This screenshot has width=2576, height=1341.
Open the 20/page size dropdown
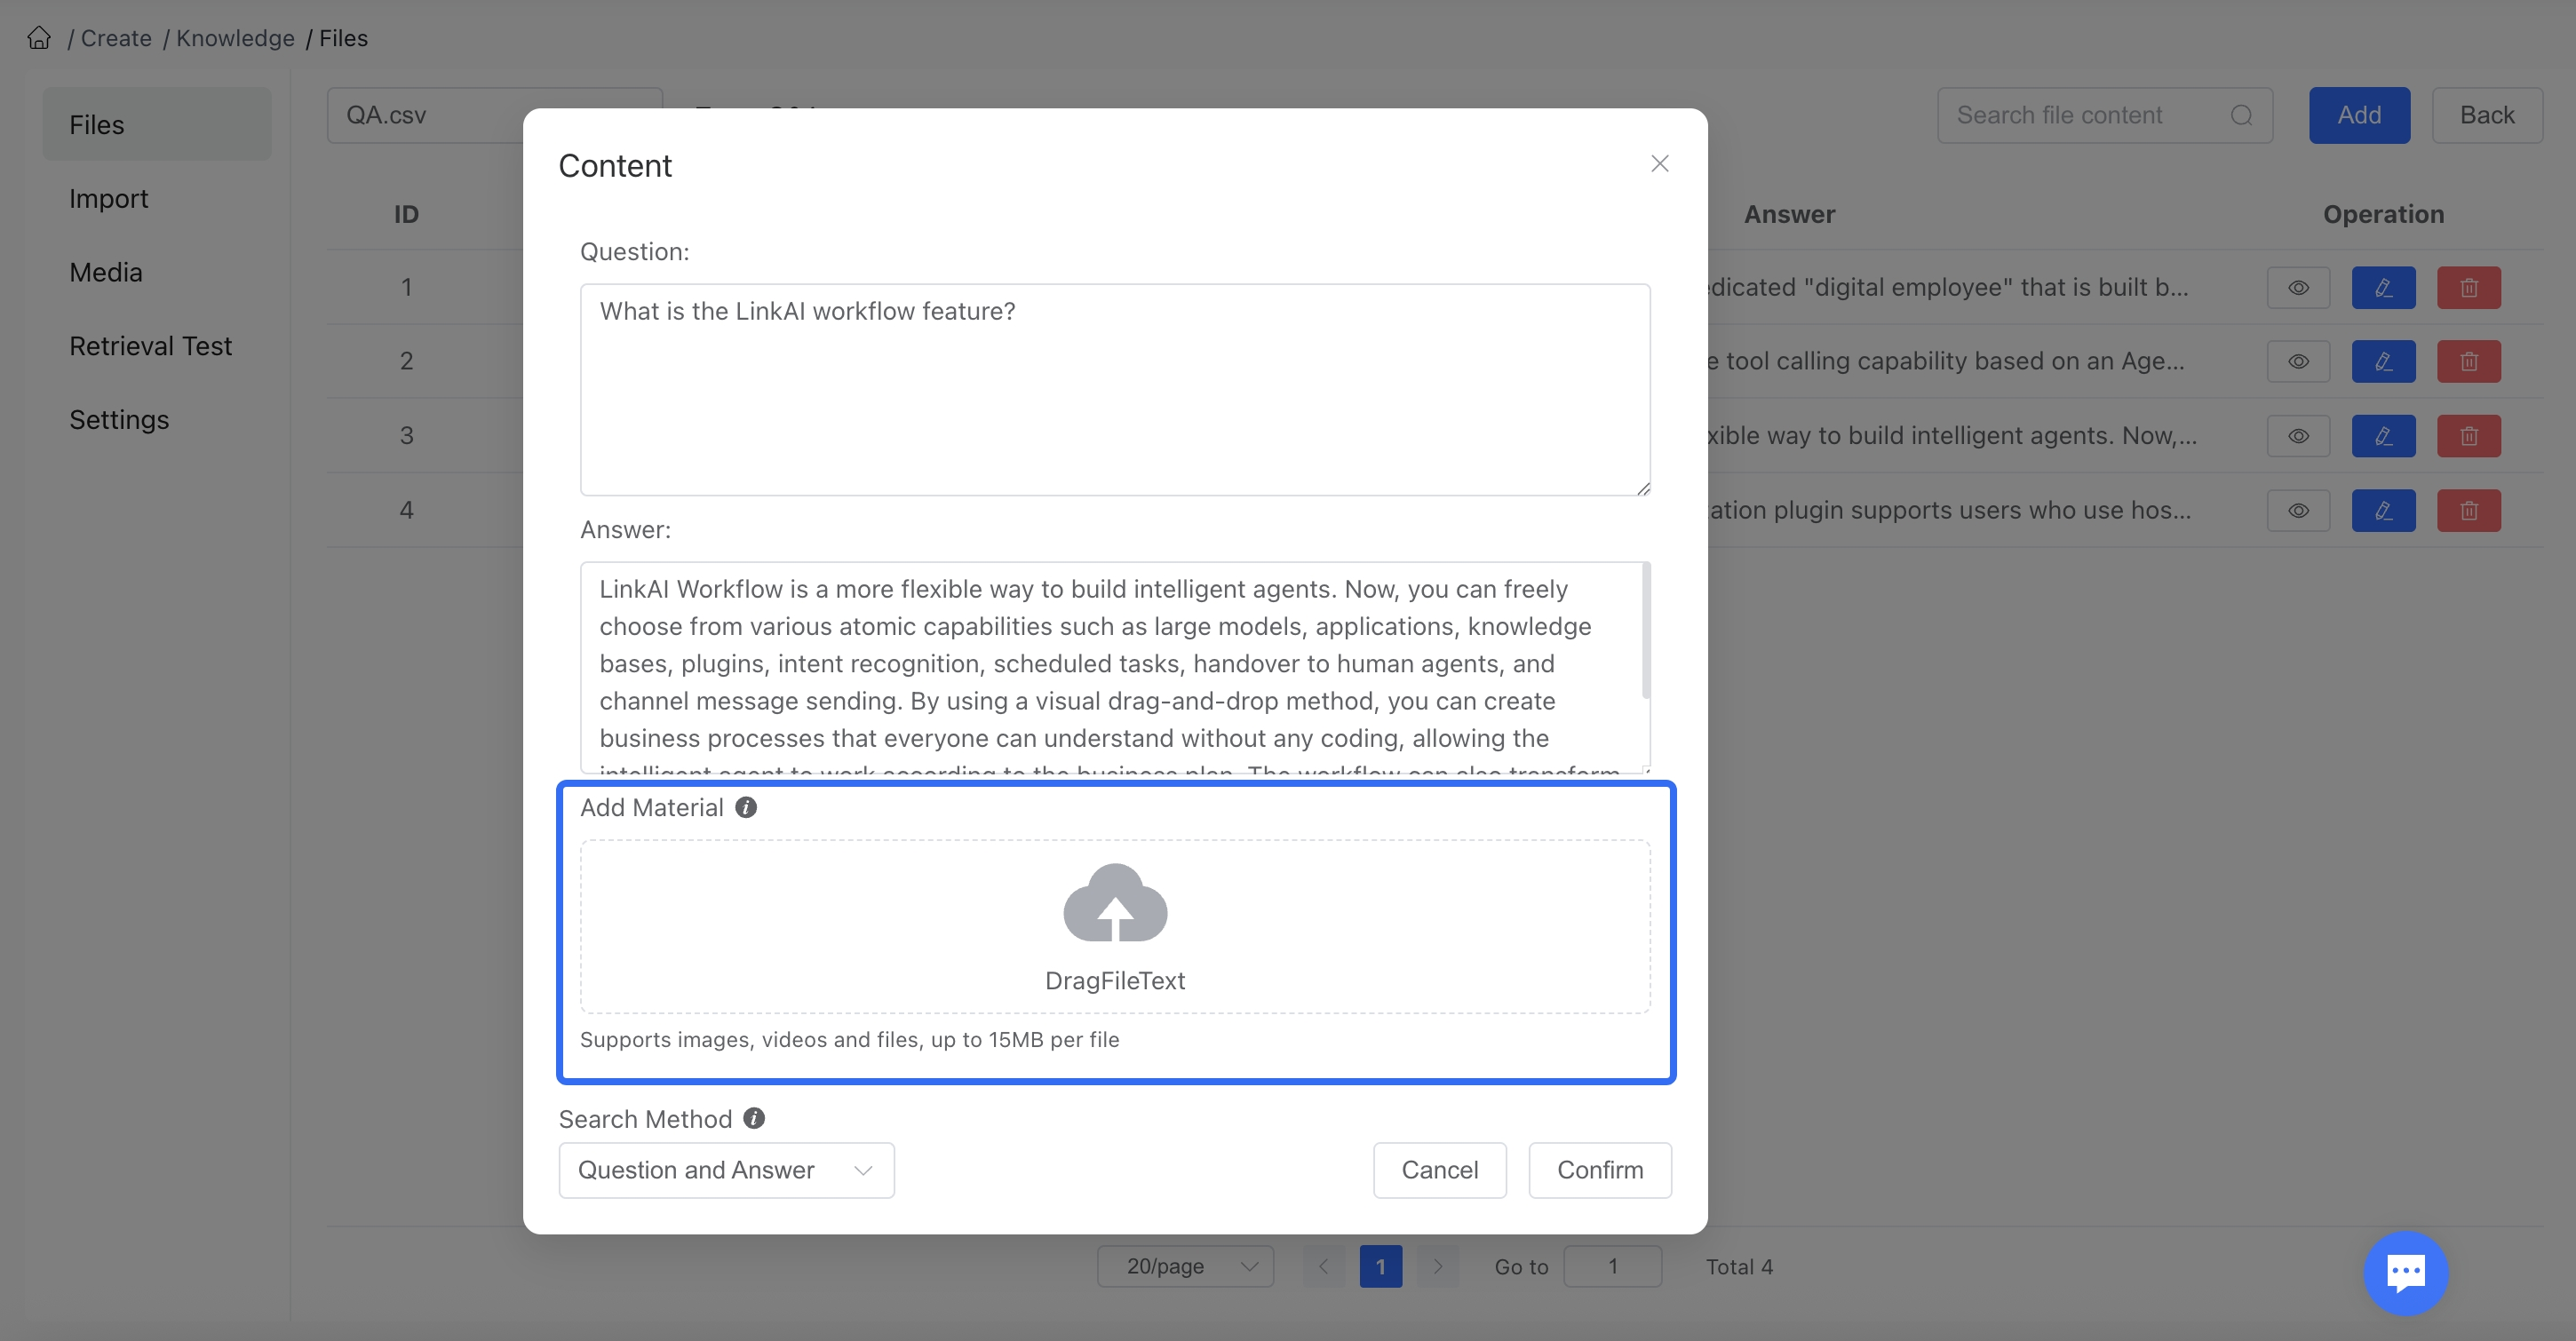click(x=1185, y=1266)
